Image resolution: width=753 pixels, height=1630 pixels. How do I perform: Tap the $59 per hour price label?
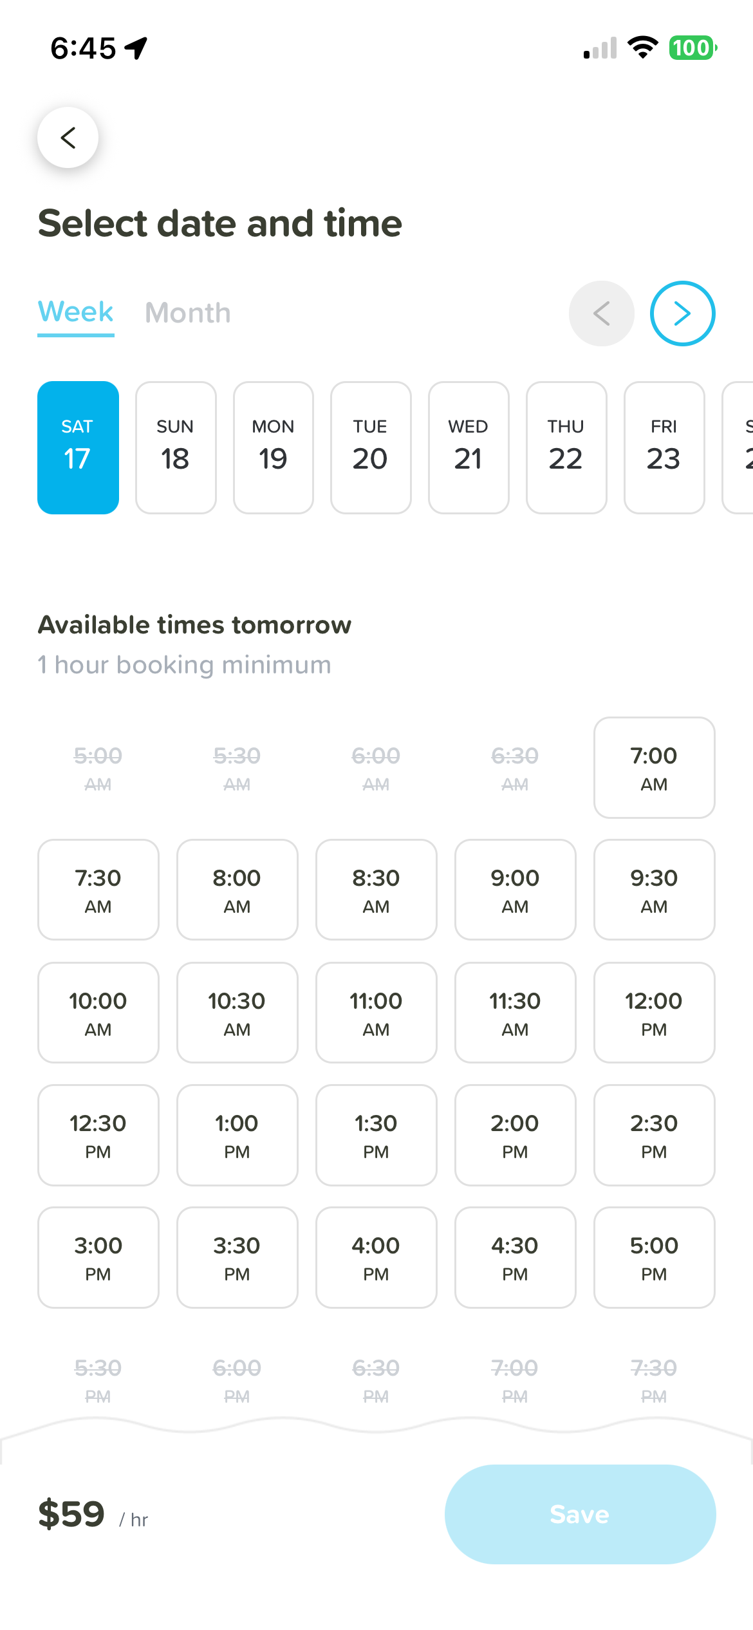(x=93, y=1514)
